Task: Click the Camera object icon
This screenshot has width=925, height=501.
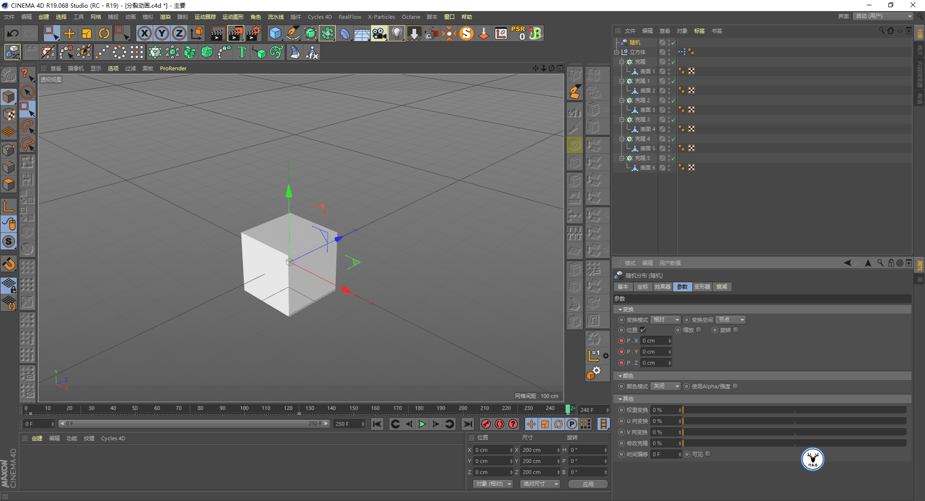Action: [x=379, y=33]
